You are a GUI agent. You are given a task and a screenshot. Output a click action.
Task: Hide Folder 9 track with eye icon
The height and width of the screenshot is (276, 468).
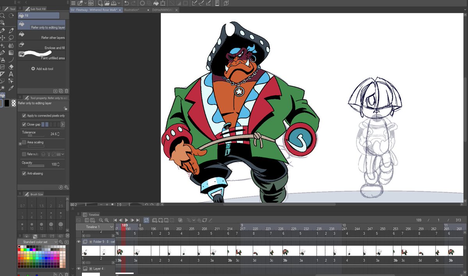(x=79, y=242)
